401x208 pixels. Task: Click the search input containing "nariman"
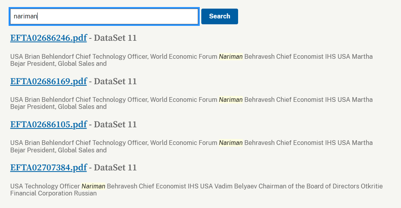click(104, 16)
